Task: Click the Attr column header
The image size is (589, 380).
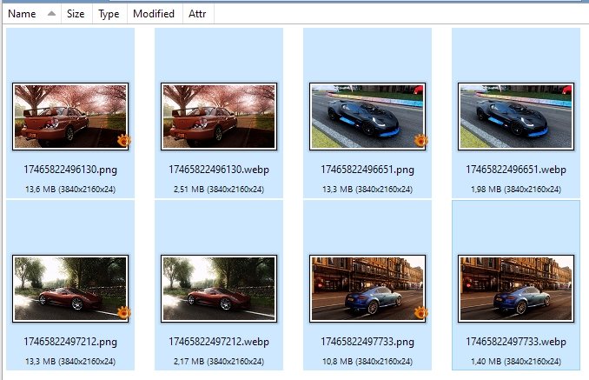Action: [x=198, y=14]
